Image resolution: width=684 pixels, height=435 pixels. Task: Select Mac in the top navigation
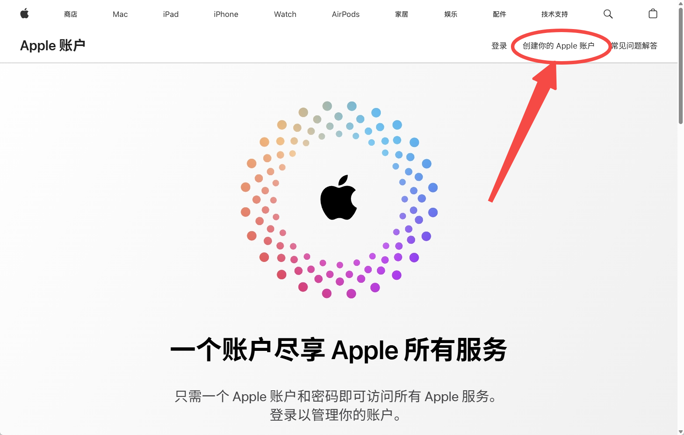coord(120,14)
